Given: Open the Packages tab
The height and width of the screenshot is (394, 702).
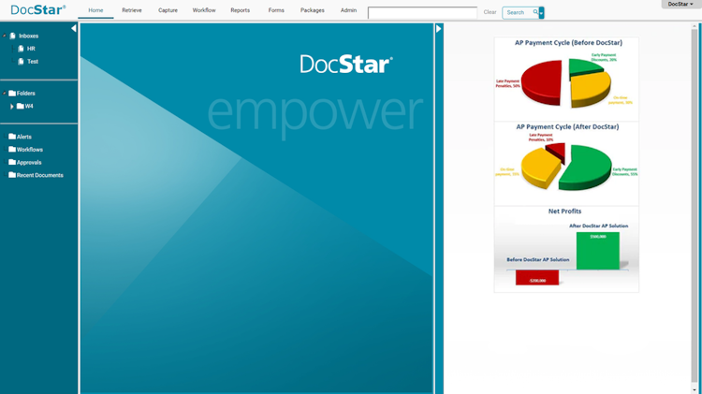Looking at the screenshot, I should [313, 10].
